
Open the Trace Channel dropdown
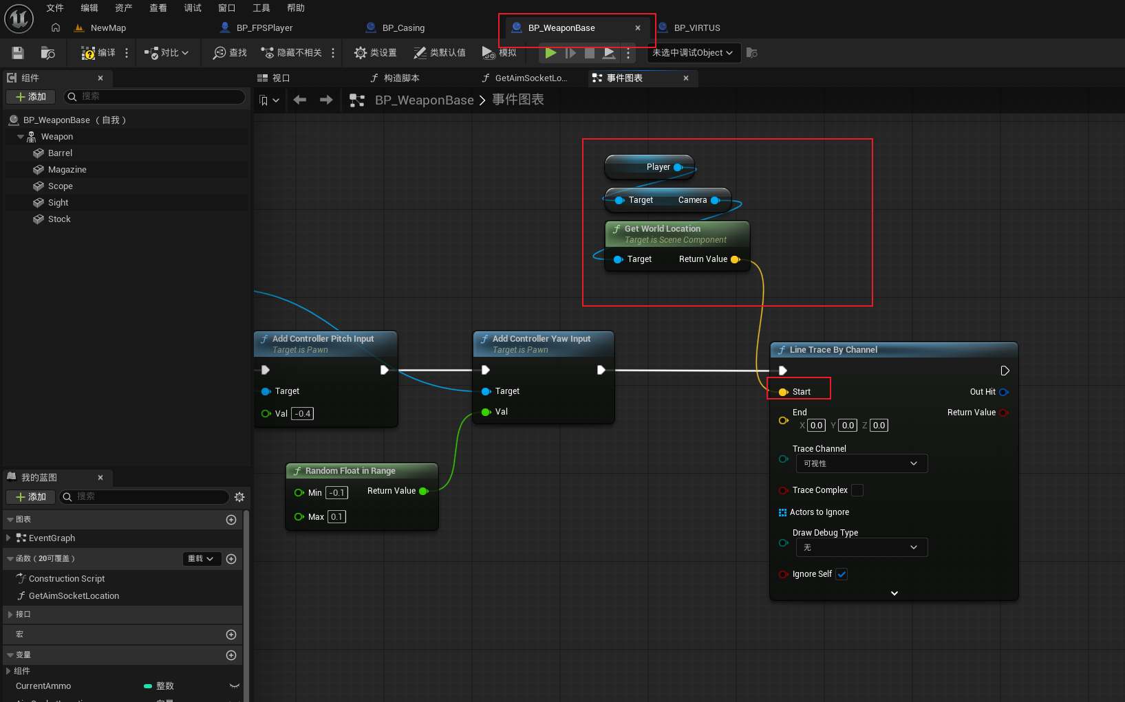(x=861, y=463)
